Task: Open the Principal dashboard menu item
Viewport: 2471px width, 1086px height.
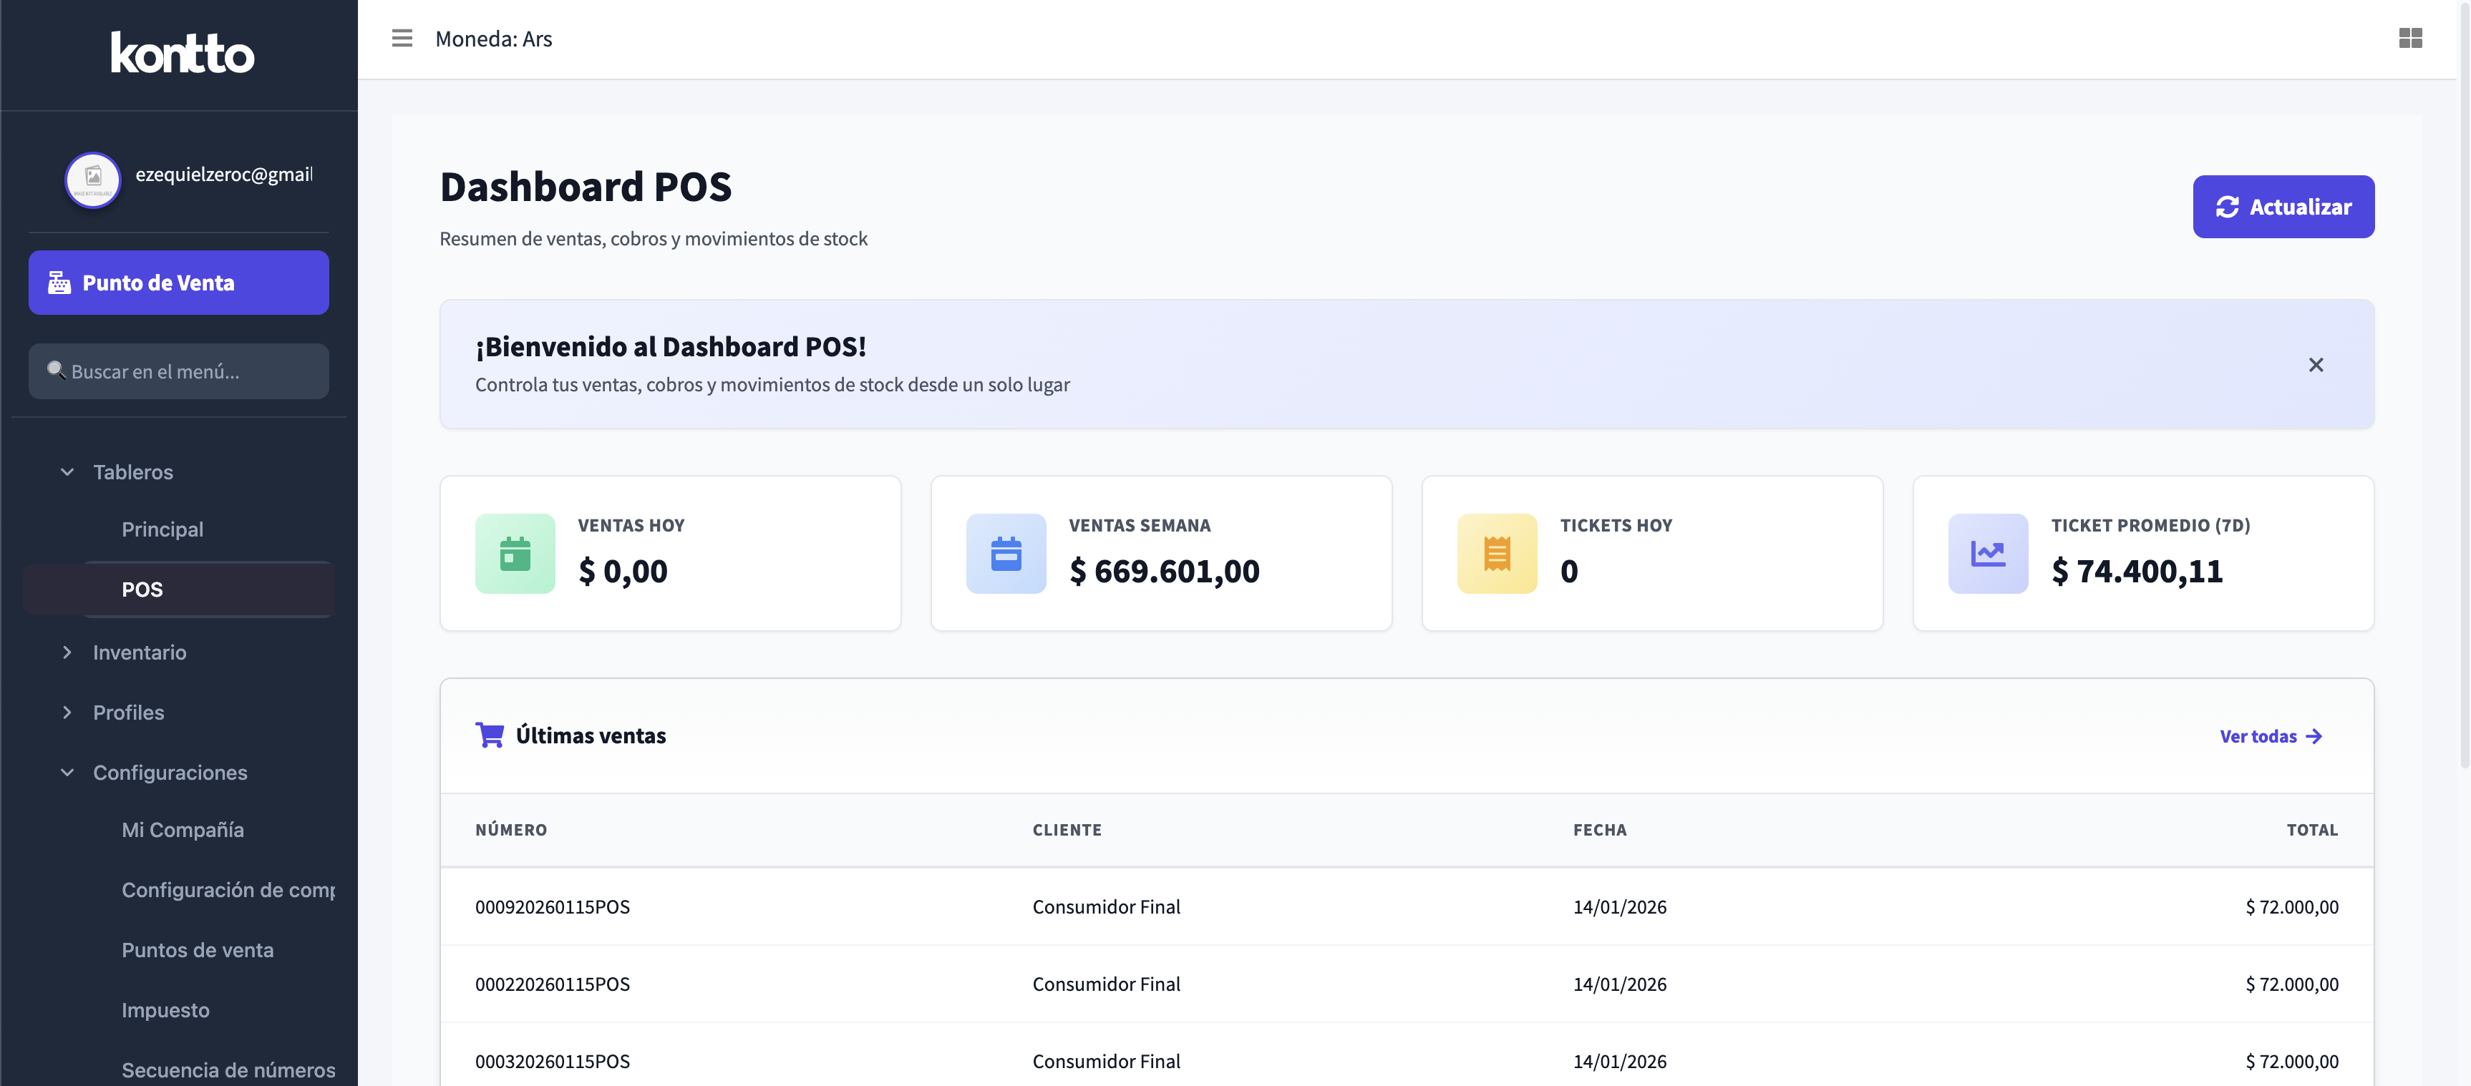Action: (x=162, y=529)
